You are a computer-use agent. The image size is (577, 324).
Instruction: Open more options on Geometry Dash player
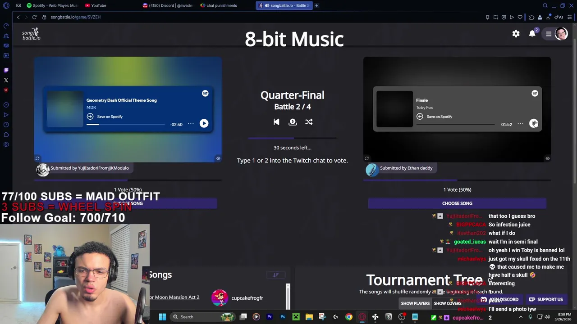191,124
